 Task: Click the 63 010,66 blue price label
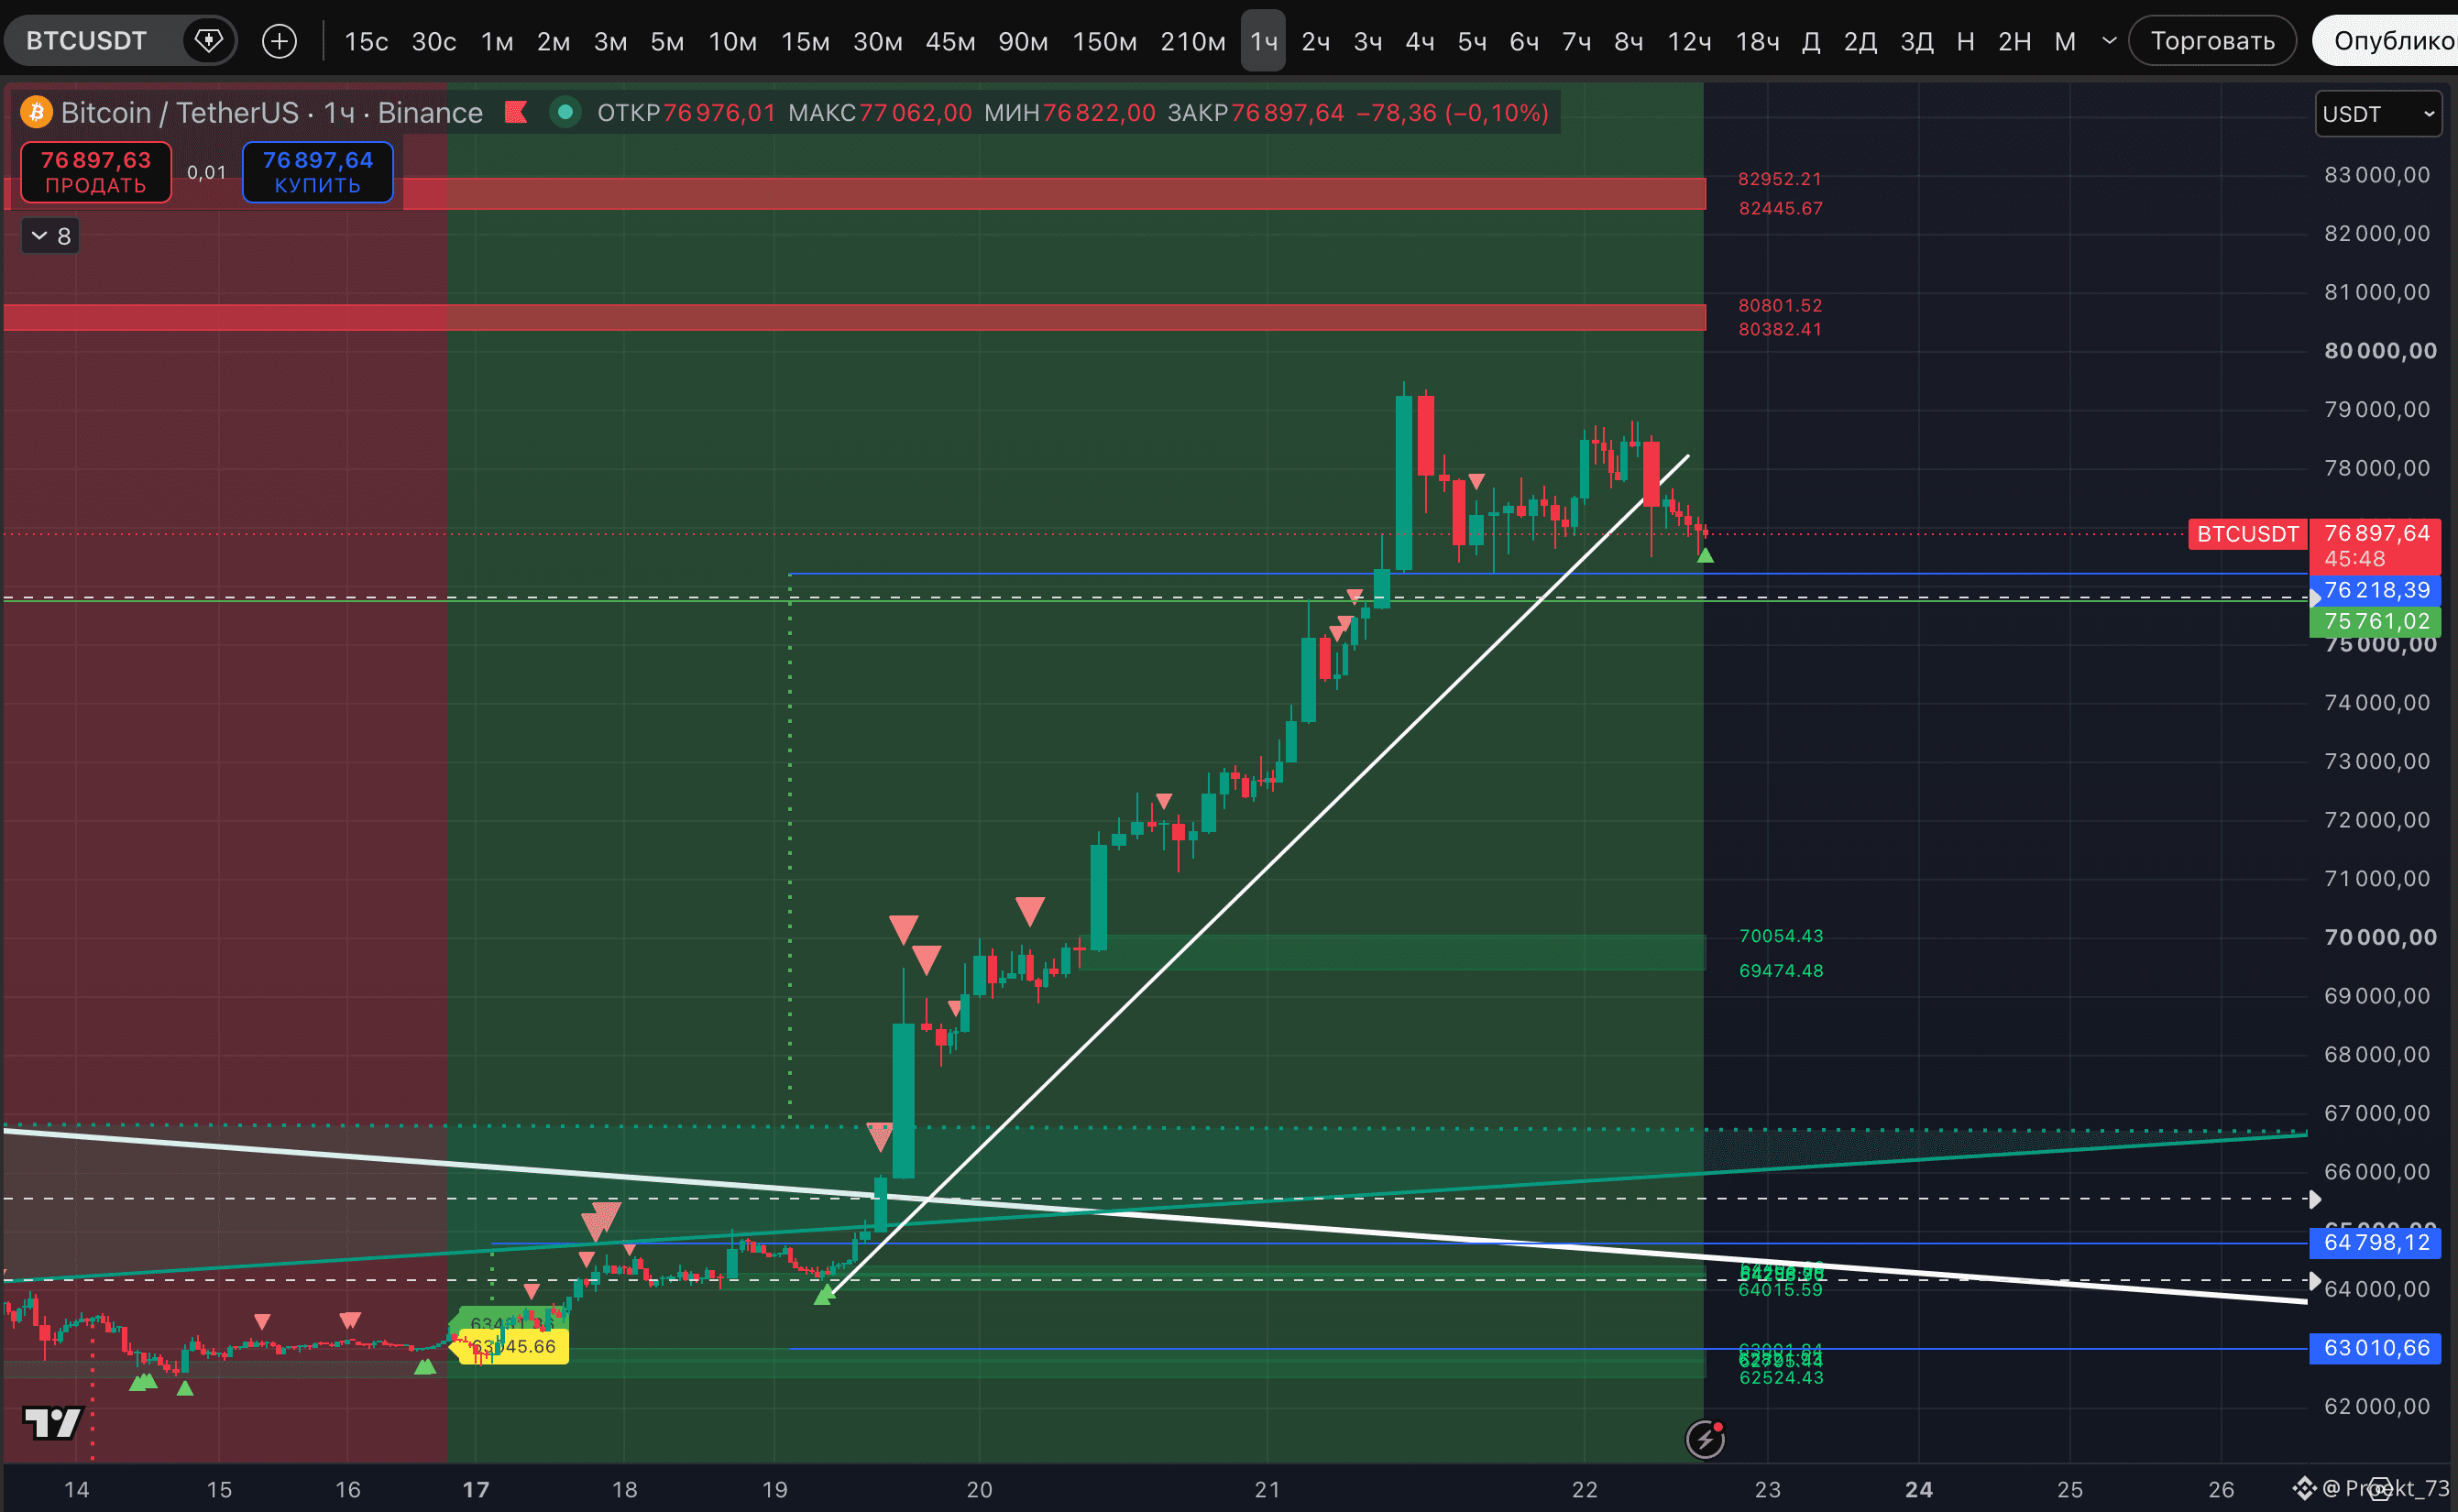pos(2376,1348)
